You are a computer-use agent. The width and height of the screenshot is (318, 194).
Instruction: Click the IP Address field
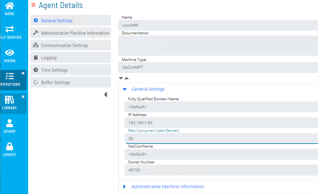point(221,123)
